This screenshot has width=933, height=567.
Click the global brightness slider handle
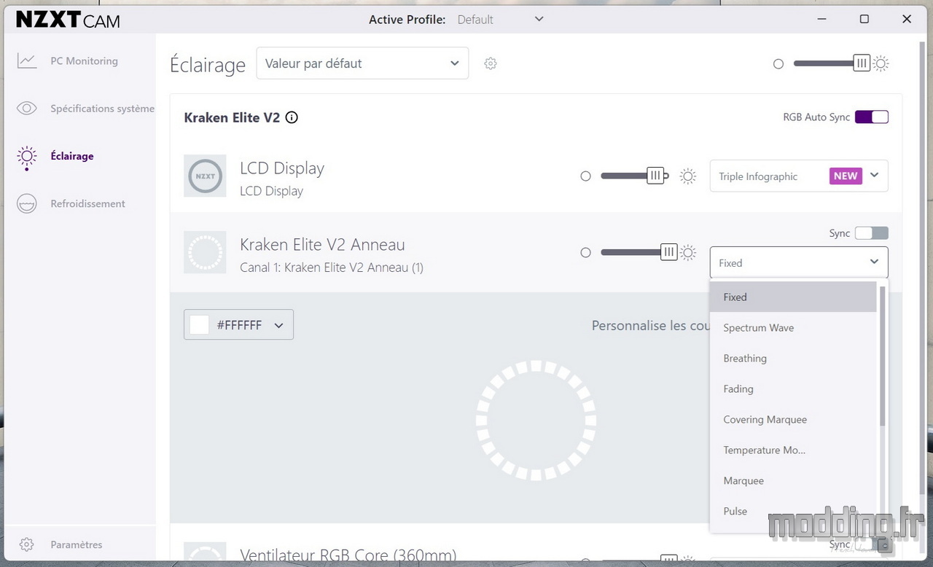862,63
